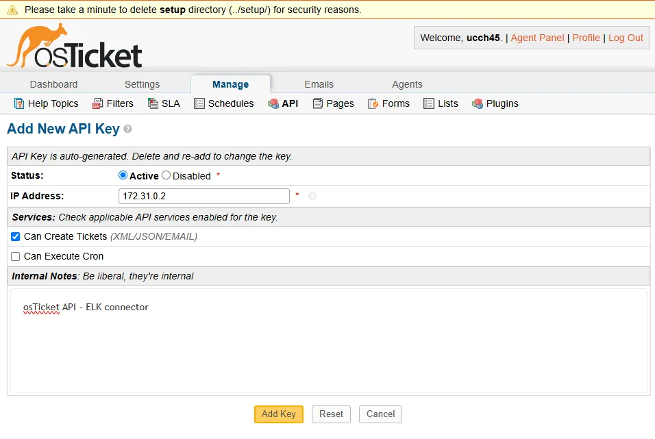Go to the Dashboard tab
The height and width of the screenshot is (439, 655).
point(53,84)
